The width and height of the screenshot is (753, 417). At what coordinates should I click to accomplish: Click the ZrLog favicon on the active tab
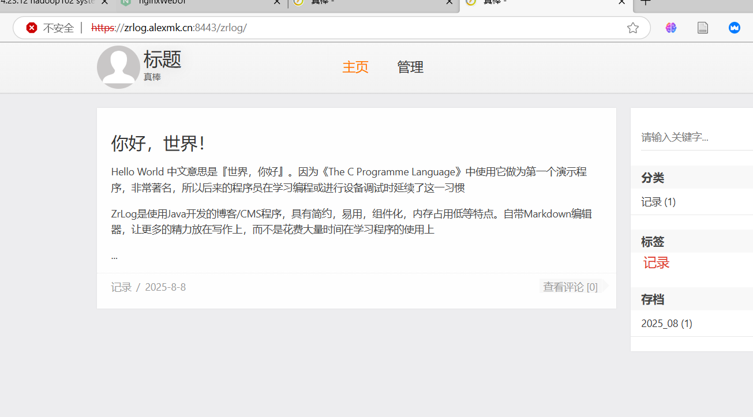(x=471, y=2)
